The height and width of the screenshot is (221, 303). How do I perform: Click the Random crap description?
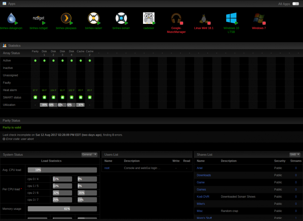pyautogui.click(x=229, y=211)
